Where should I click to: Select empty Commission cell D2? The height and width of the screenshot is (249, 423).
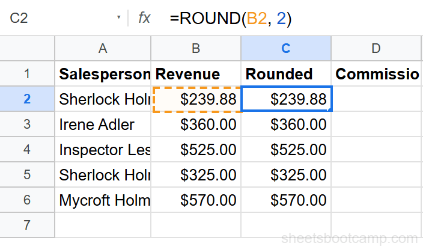(x=376, y=99)
